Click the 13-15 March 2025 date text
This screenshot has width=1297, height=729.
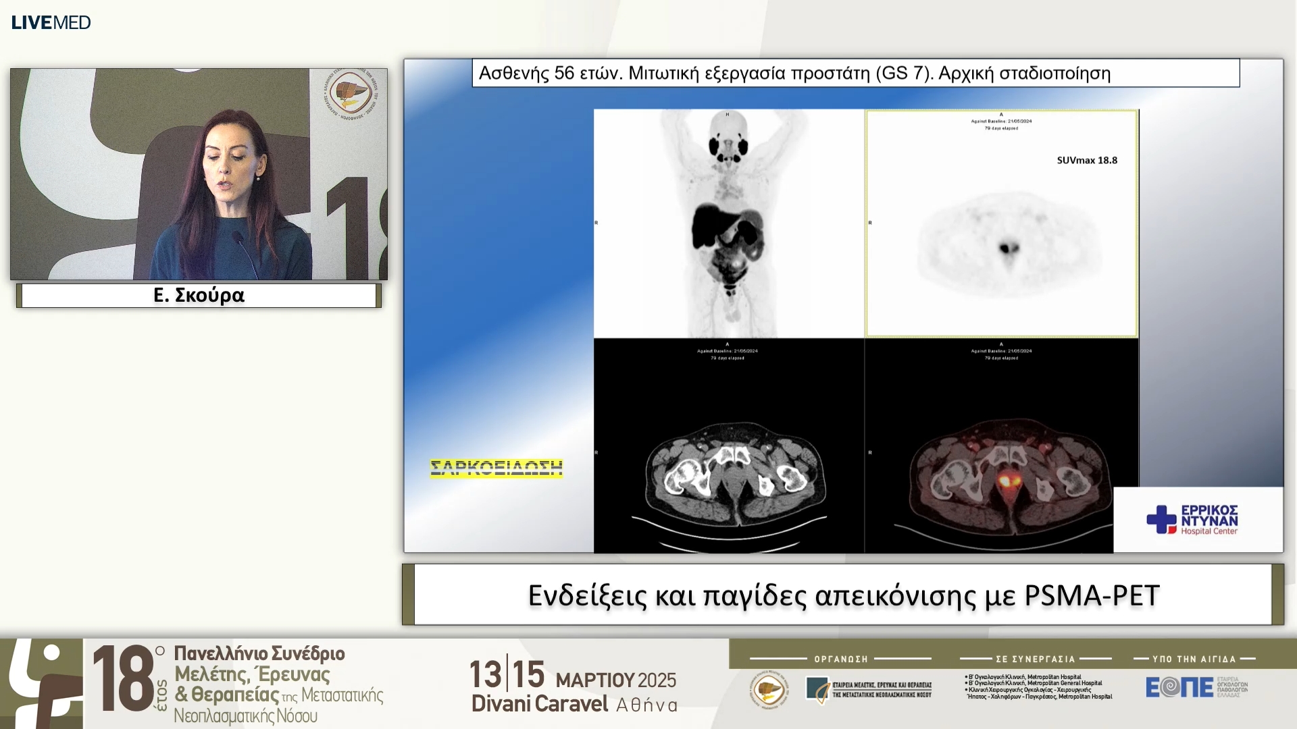click(x=573, y=676)
